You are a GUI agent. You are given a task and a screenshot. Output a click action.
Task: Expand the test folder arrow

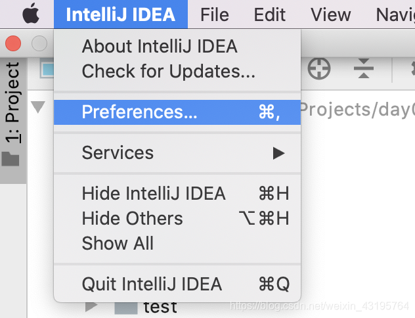coord(91,306)
